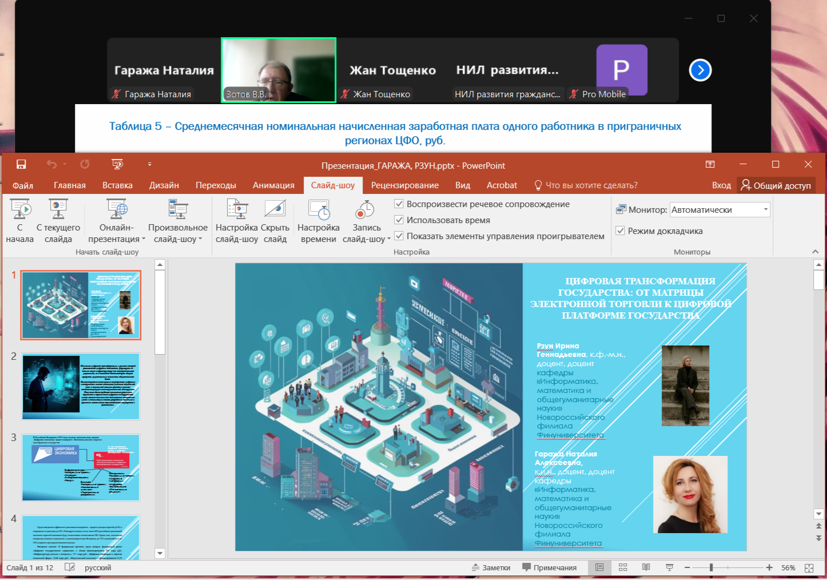827x580 pixels.
Task: Switch to Normal view icon
Action: click(599, 567)
